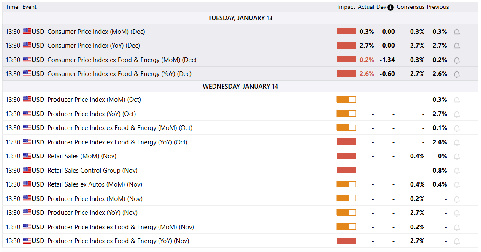Expand Producer Price Index (YoY) (Oct) row
This screenshot has width=481, height=252.
click(92, 114)
